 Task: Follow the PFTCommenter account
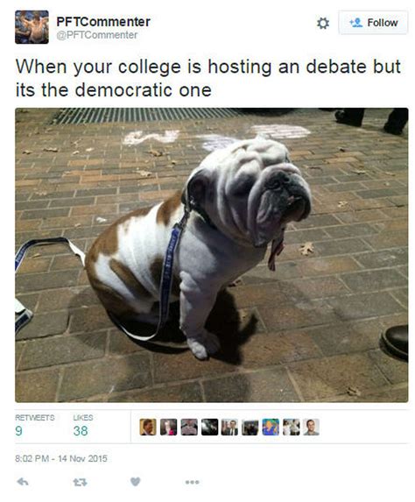pos(373,23)
